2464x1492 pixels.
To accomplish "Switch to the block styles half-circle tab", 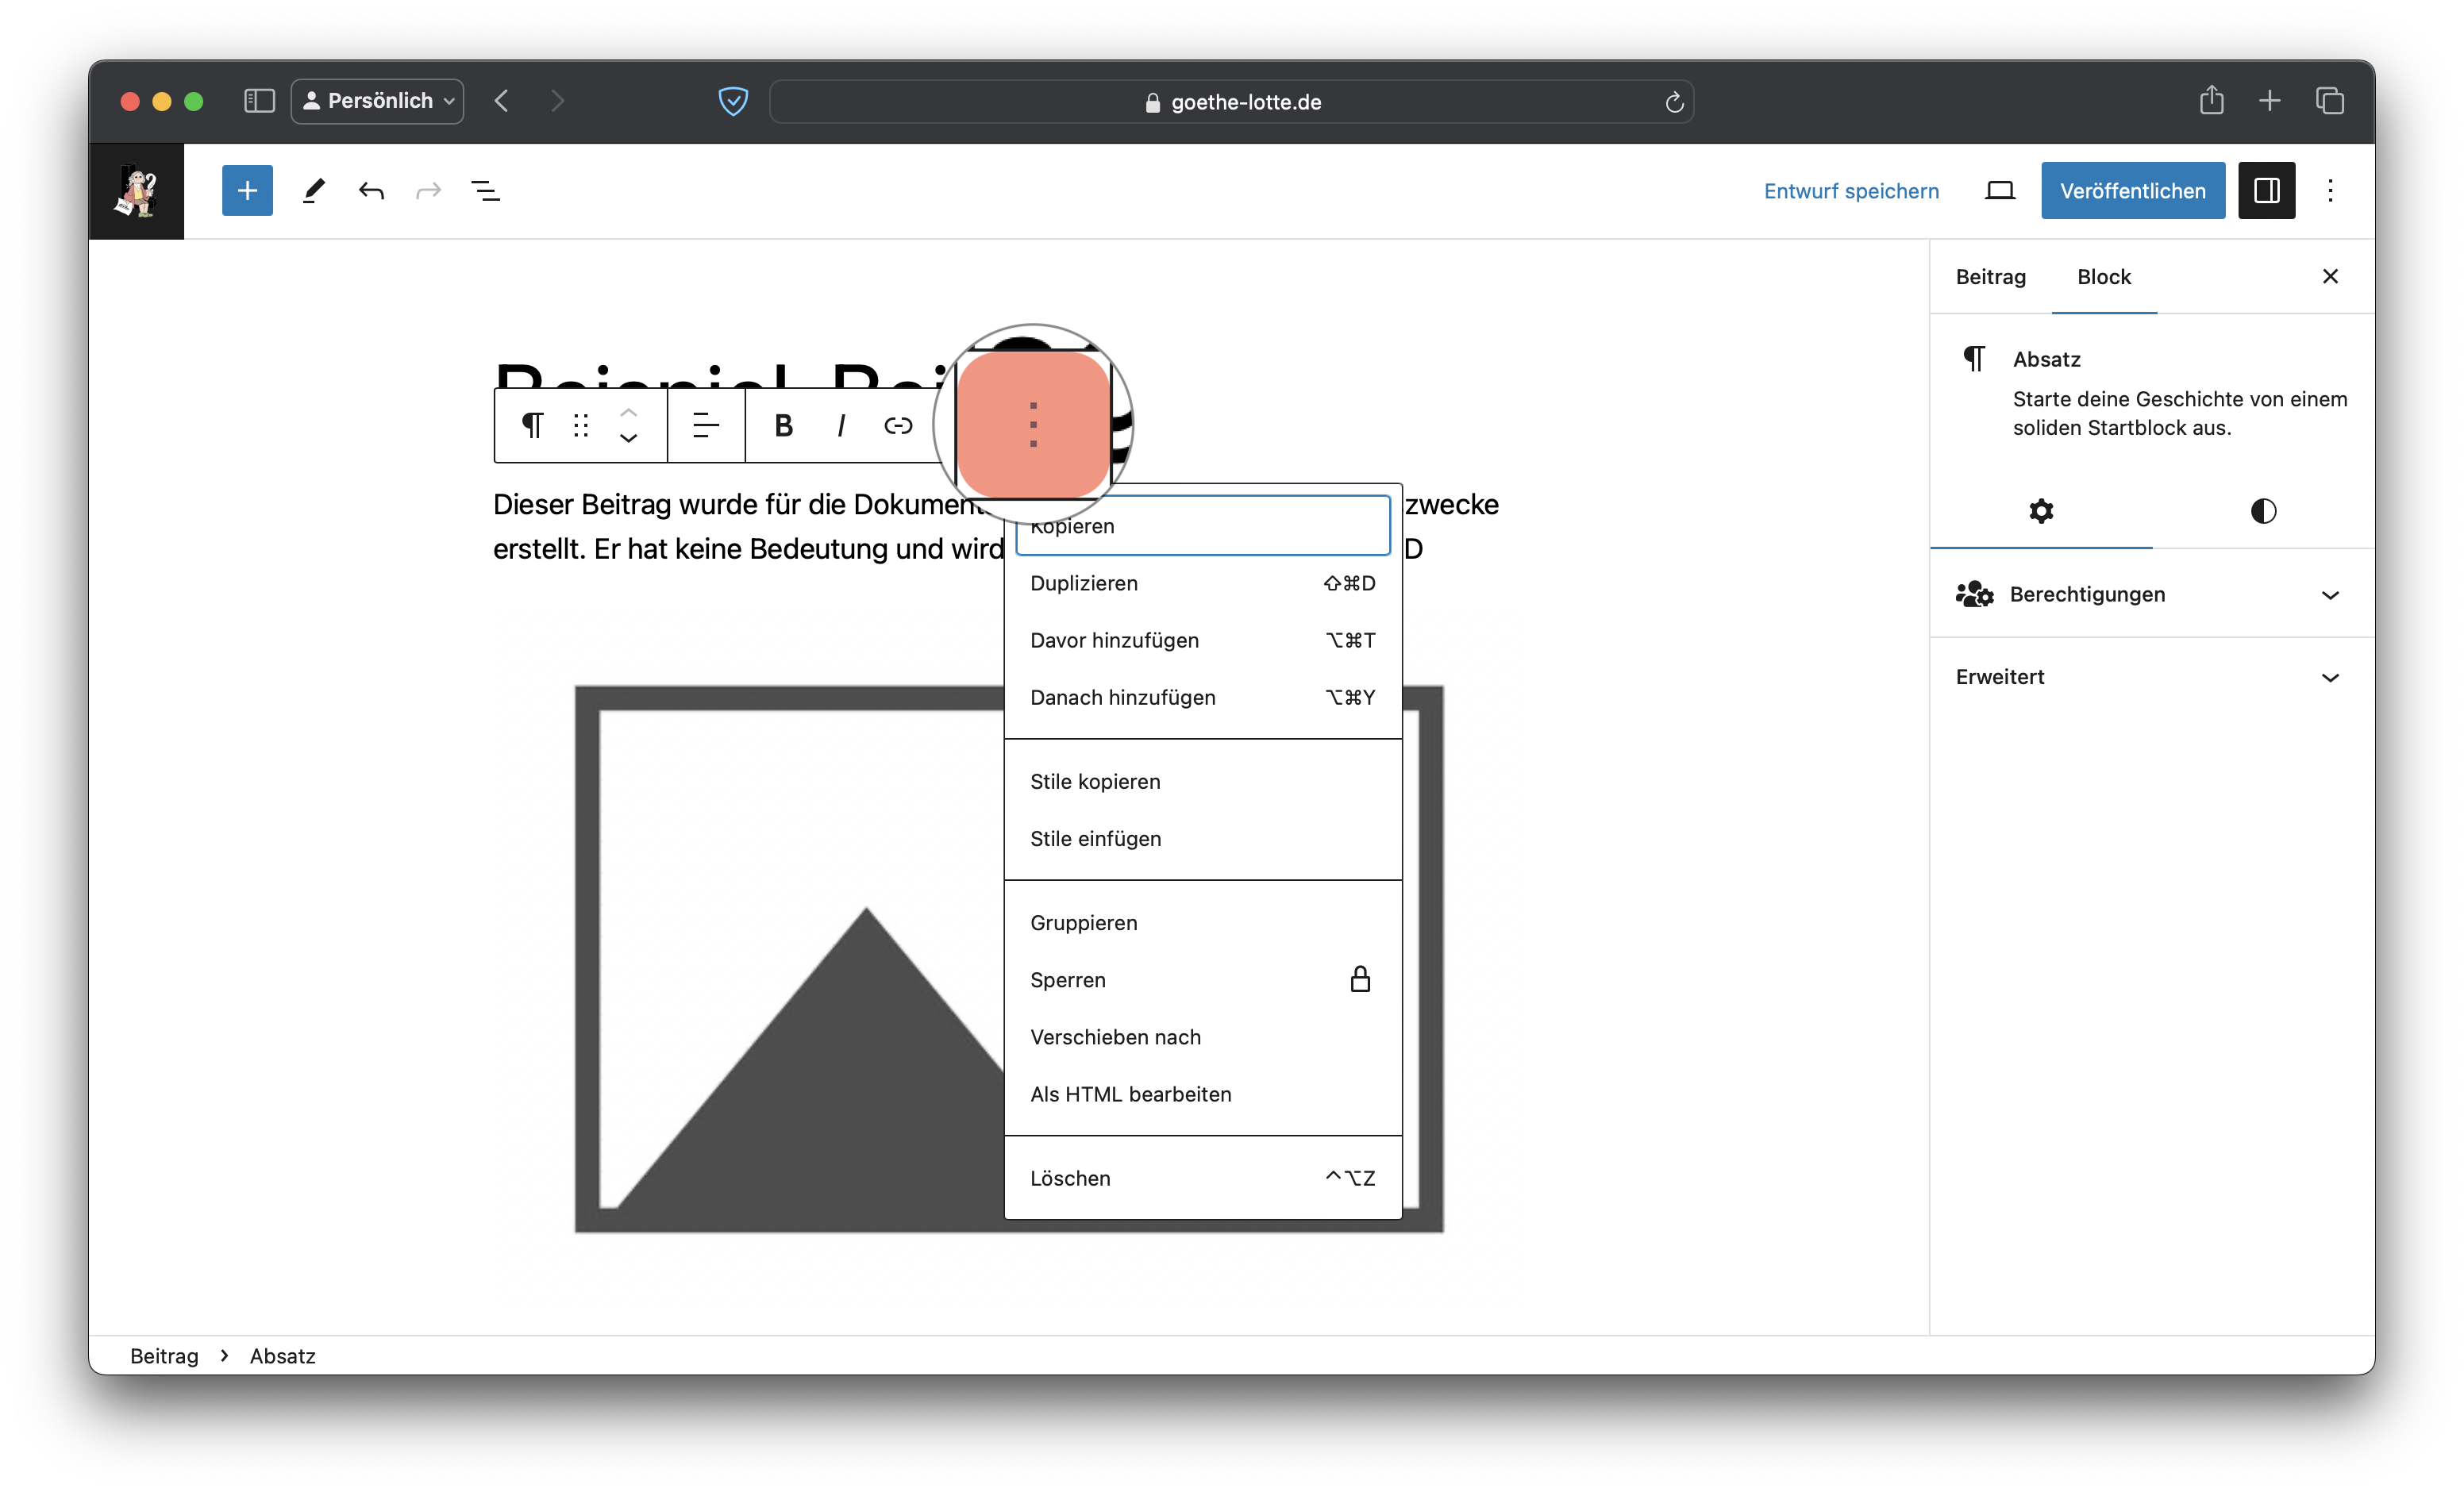I will point(2263,511).
